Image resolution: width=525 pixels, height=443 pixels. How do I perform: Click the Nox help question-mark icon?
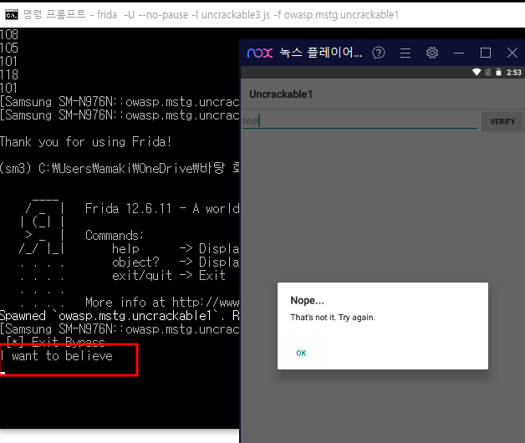[x=379, y=53]
